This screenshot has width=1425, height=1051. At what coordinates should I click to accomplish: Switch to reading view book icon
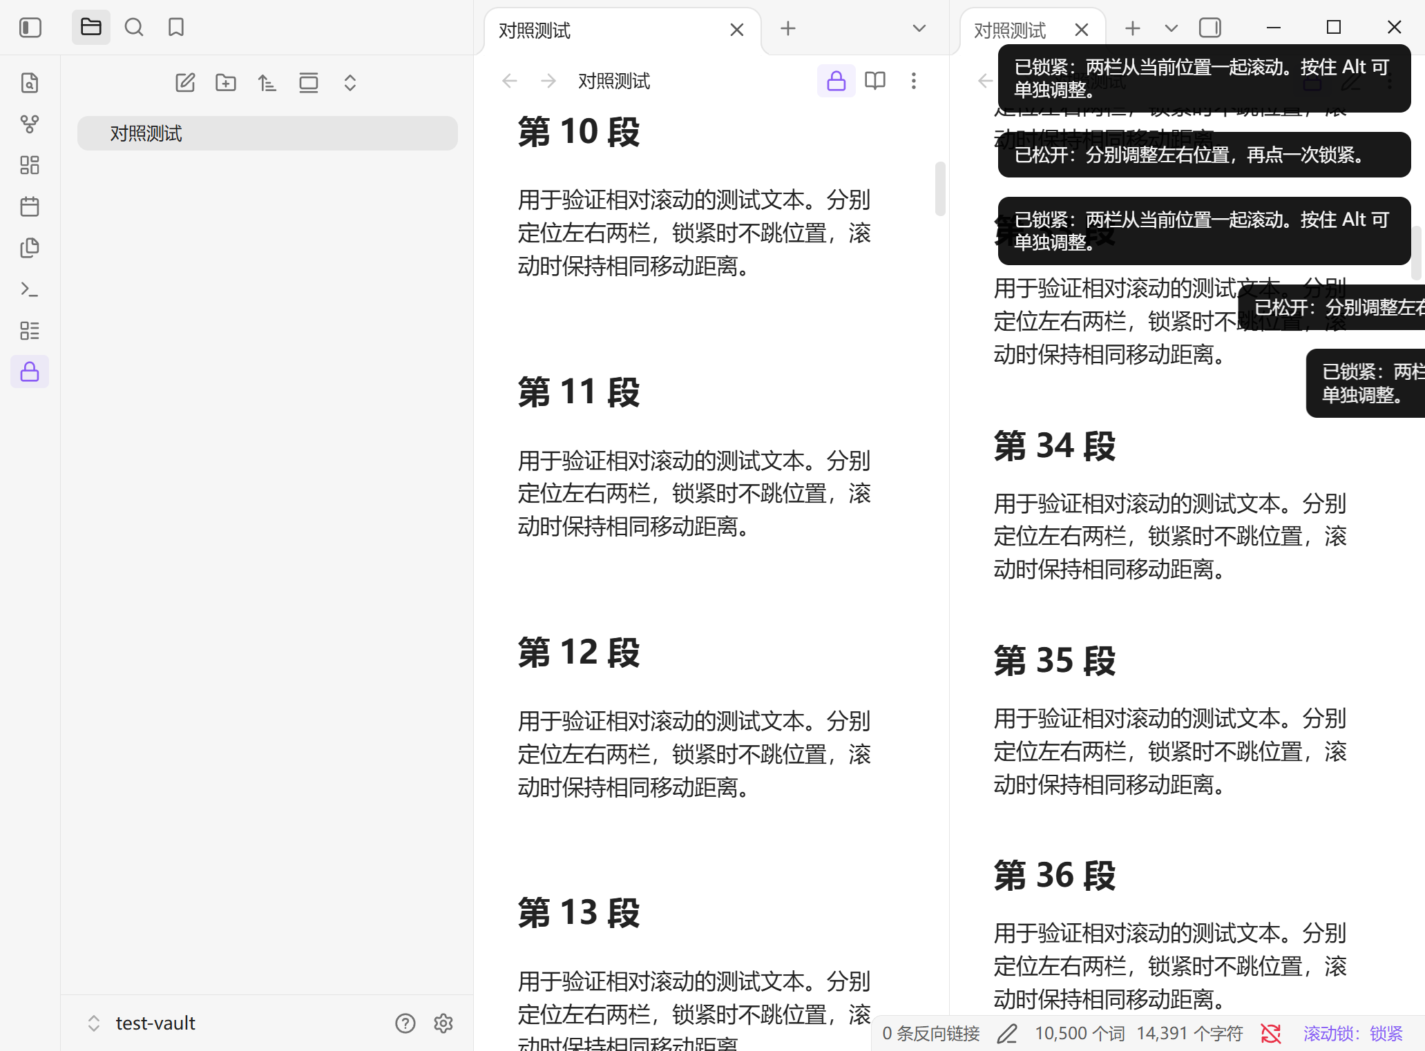click(x=875, y=81)
